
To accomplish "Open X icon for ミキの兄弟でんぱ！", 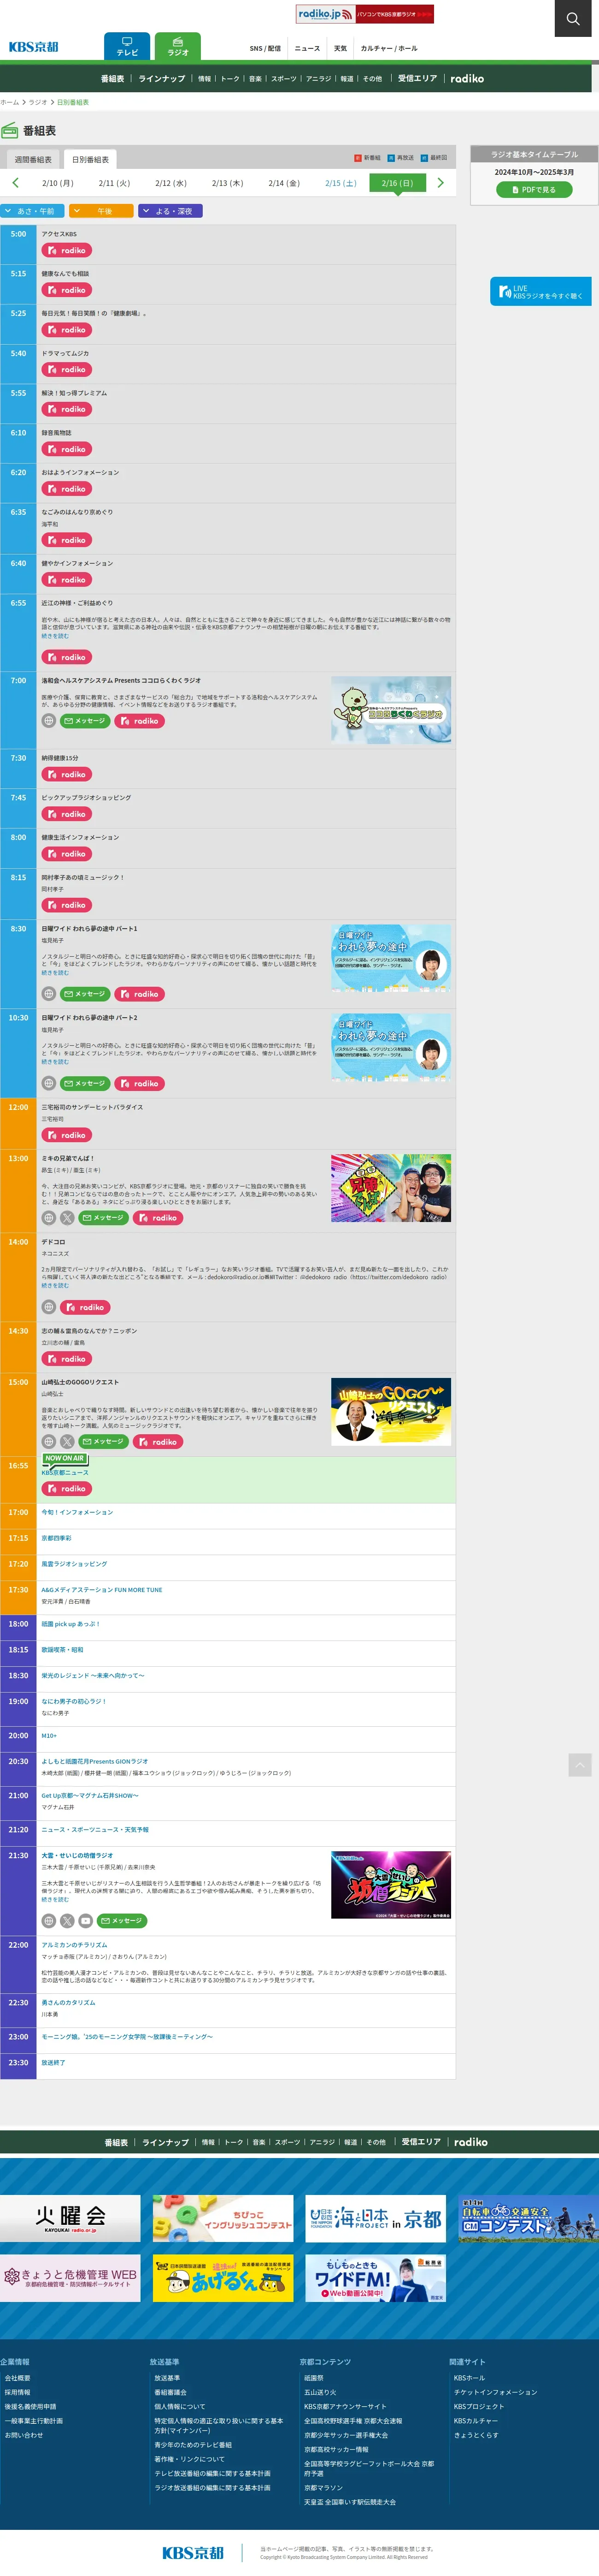I will pyautogui.click(x=67, y=1218).
